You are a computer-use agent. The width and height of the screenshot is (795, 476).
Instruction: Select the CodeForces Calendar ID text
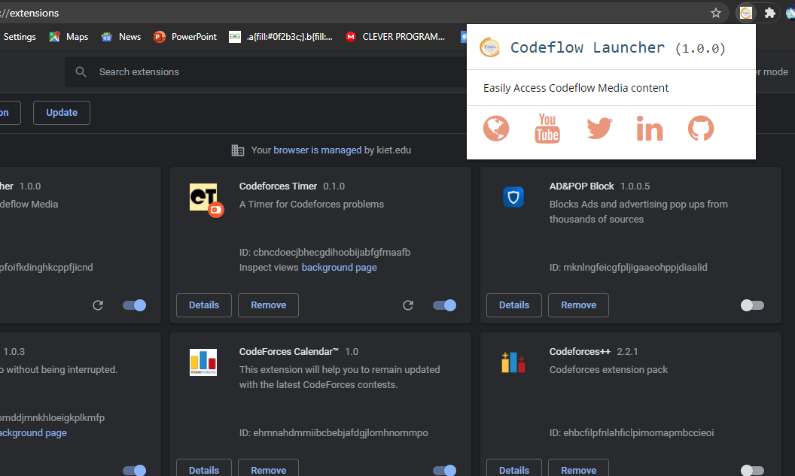[x=334, y=433]
